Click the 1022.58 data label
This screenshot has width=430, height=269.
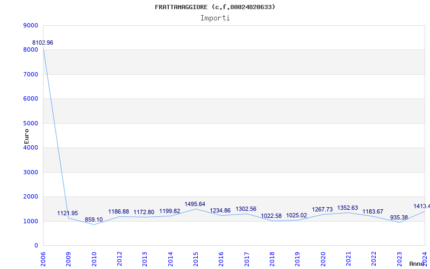pos(271,216)
